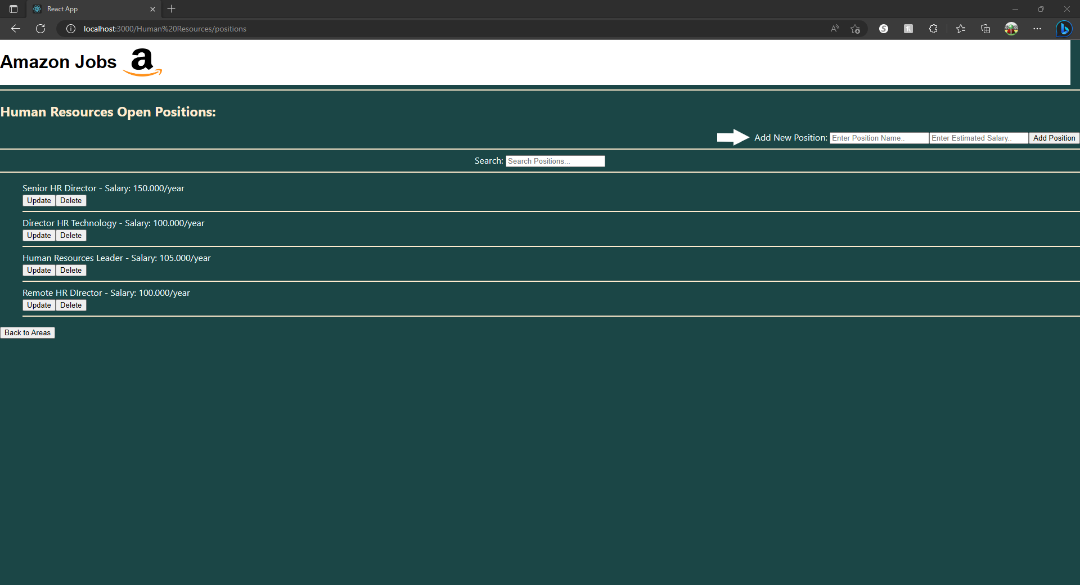This screenshot has width=1080, height=585.
Task: Focus the Enter Estimated Salary field
Action: pyautogui.click(x=979, y=138)
